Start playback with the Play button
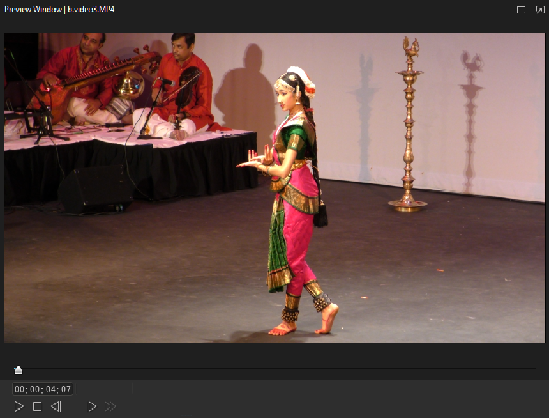 (19, 406)
